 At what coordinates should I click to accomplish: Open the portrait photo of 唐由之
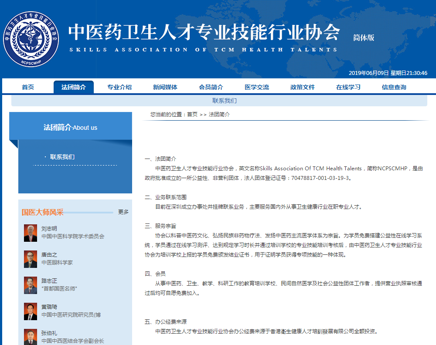(31, 259)
